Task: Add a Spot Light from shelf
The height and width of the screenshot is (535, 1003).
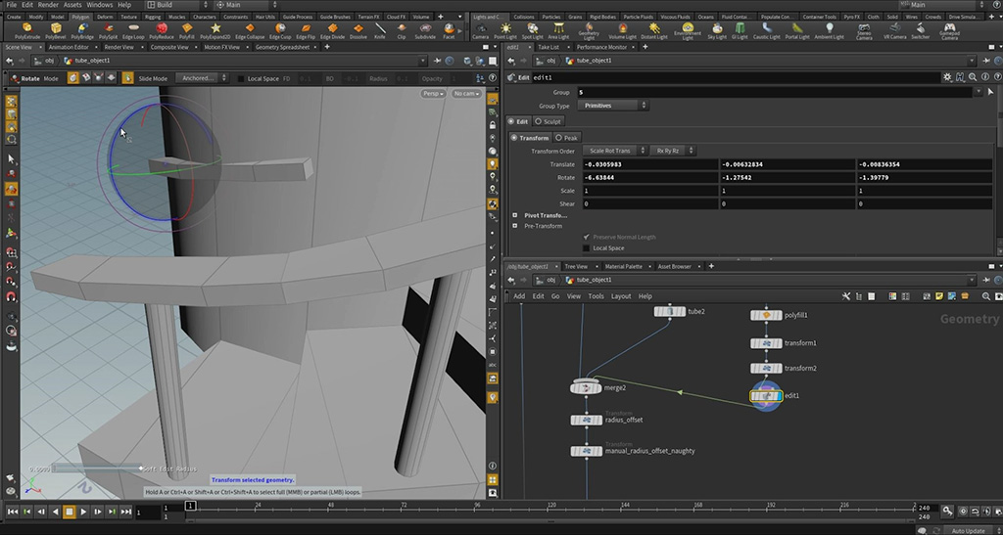Action: pos(533,29)
